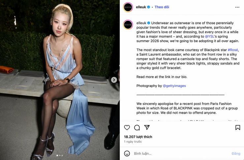The image size is (244, 160).
Task: Click the 1 ngày trước timestamp
Action: click(x=133, y=142)
